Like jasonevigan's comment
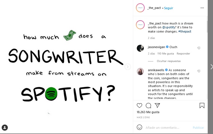This screenshot has height=134, width=213. [199, 48]
